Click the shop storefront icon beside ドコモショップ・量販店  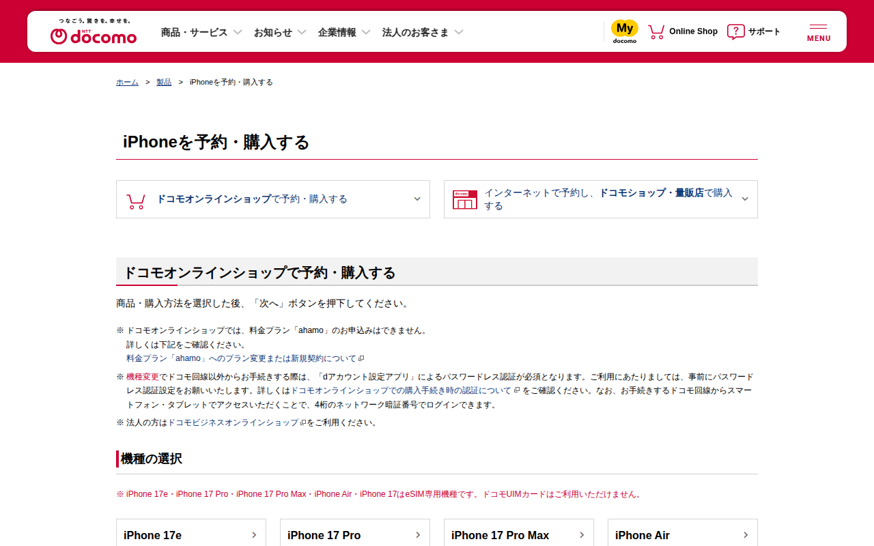465,200
